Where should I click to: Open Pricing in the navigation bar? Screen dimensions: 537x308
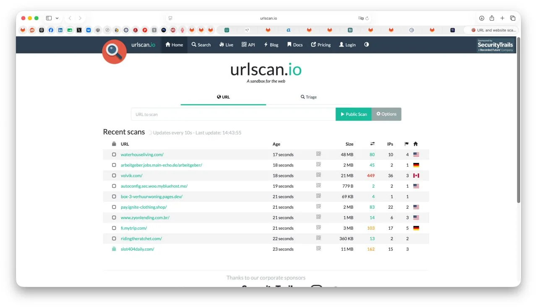pyautogui.click(x=321, y=44)
